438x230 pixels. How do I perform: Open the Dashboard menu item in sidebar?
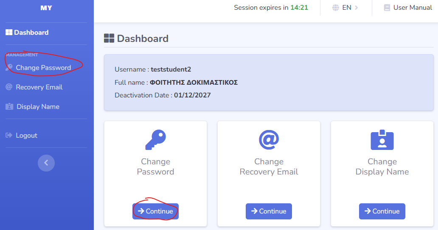coord(31,33)
